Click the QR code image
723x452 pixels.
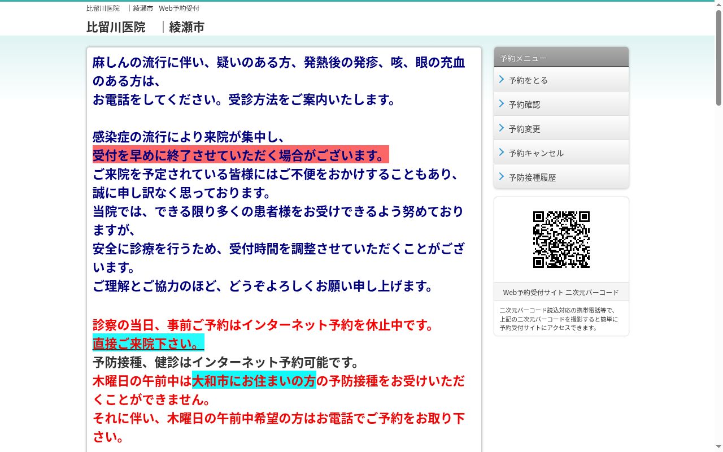pos(561,240)
